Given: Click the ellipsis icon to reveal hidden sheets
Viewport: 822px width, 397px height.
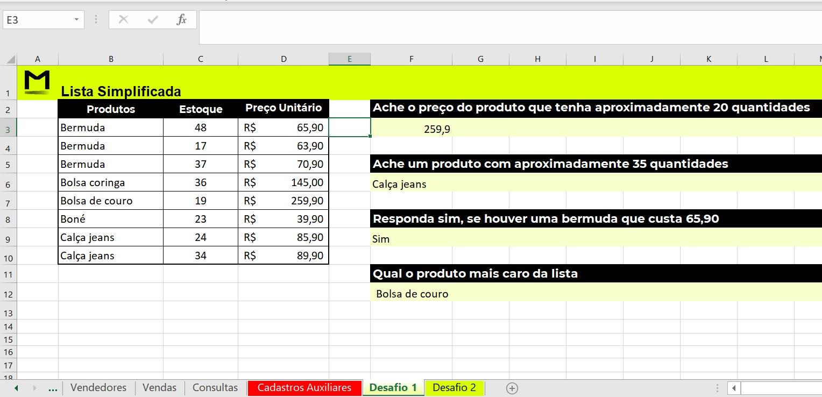Looking at the screenshot, I should pyautogui.click(x=52, y=387).
